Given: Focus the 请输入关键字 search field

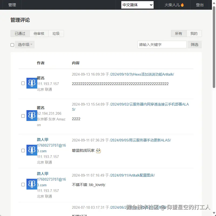Looking at the screenshot, I should tap(162, 45).
